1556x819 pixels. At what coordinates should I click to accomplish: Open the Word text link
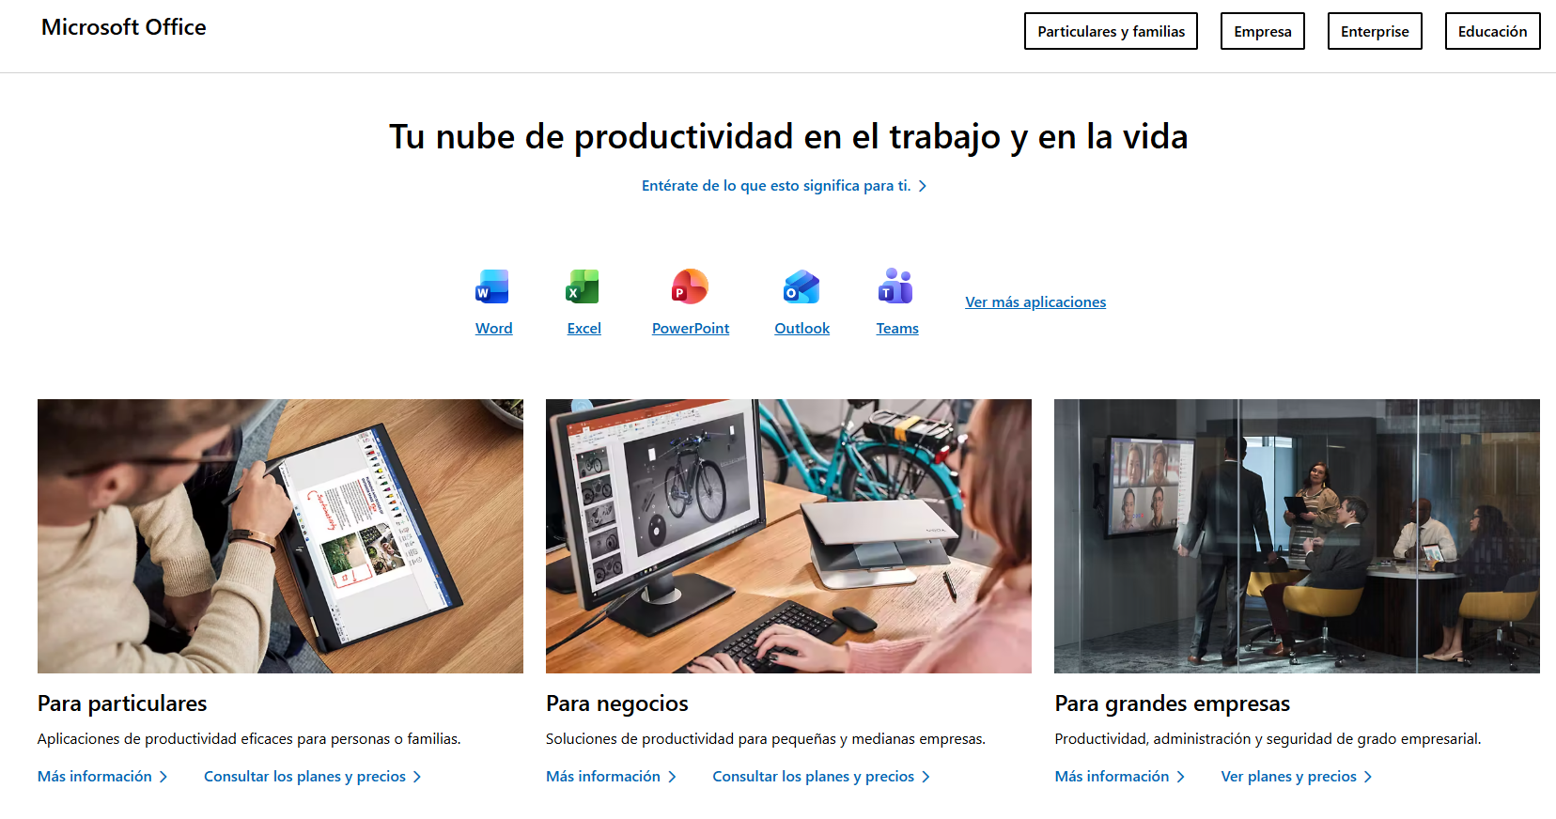[493, 328]
